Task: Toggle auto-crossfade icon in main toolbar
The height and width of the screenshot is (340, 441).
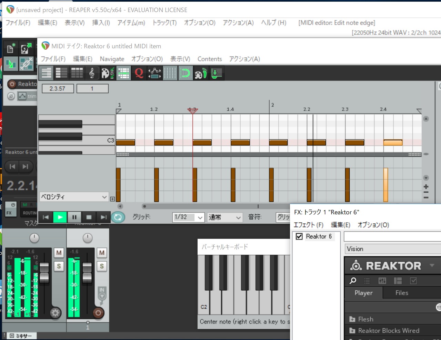Action: pos(11,64)
